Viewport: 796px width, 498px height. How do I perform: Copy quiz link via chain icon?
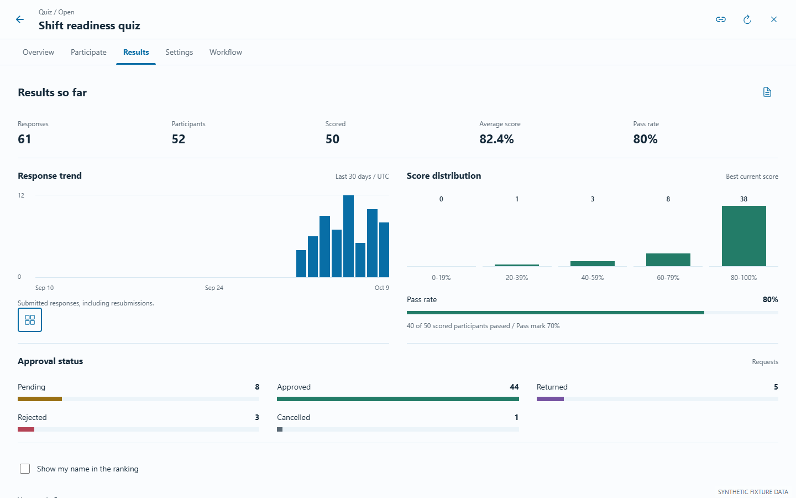pyautogui.click(x=721, y=19)
